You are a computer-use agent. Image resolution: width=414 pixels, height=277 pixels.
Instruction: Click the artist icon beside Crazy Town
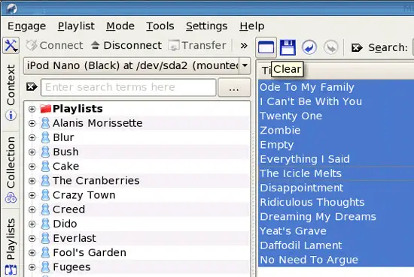click(x=45, y=195)
